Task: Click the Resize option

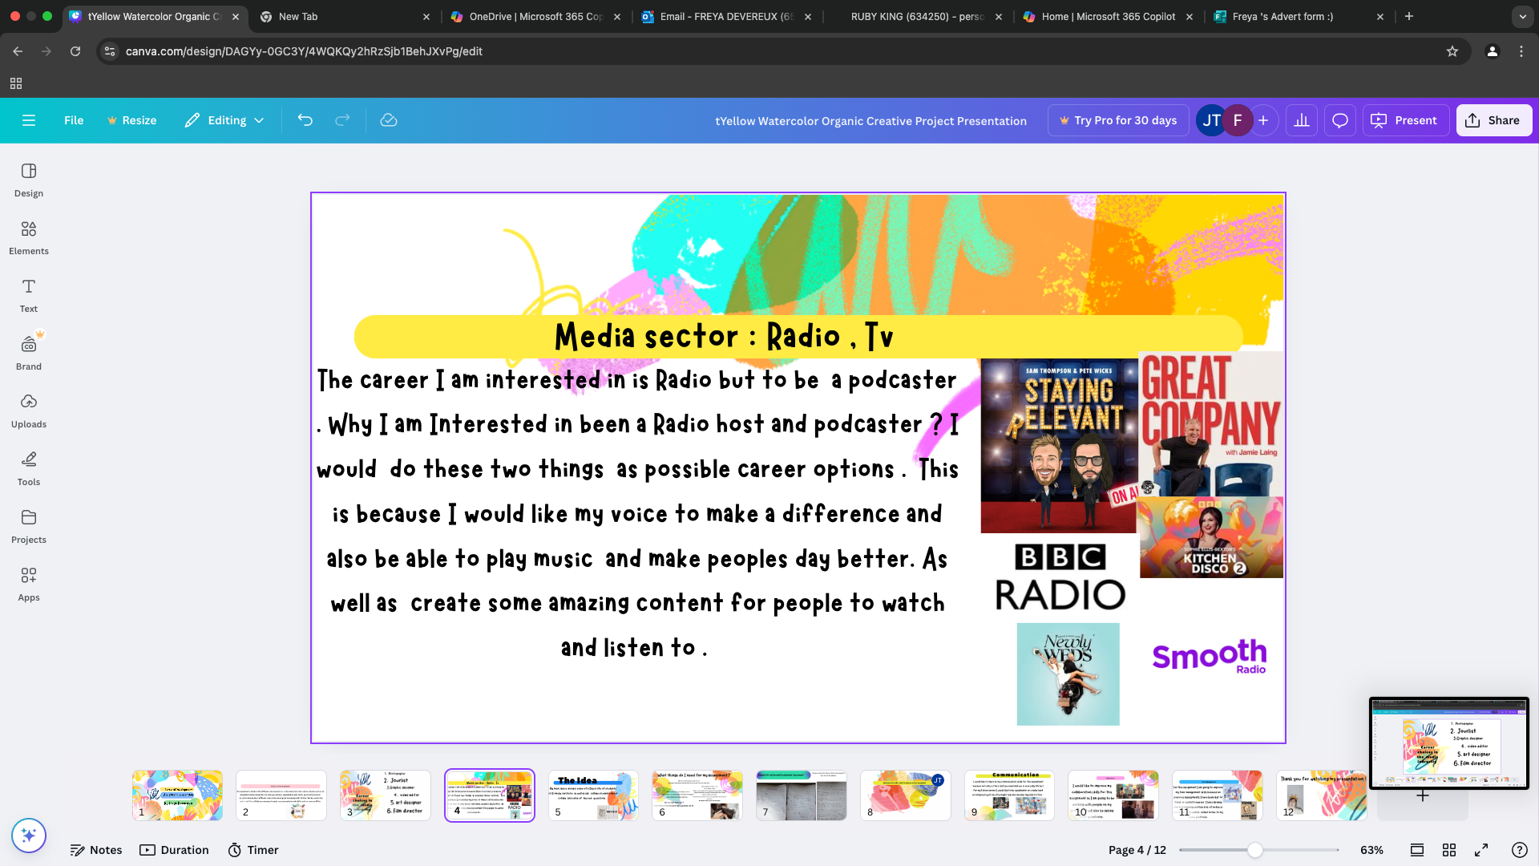Action: point(131,120)
